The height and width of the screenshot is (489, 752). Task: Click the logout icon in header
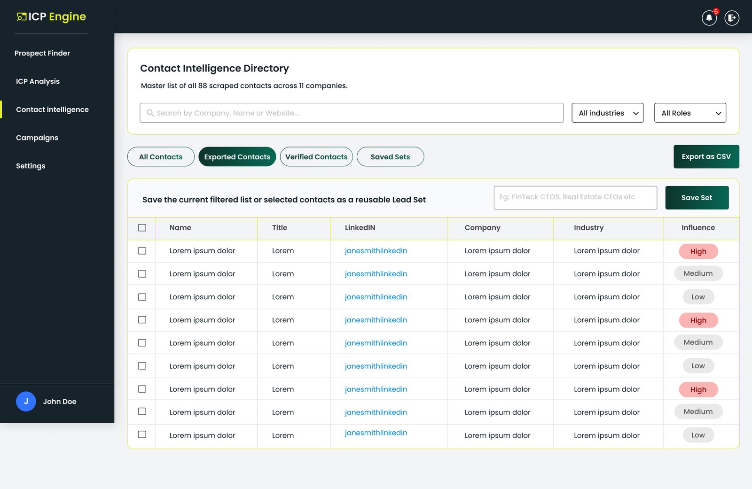tap(732, 18)
